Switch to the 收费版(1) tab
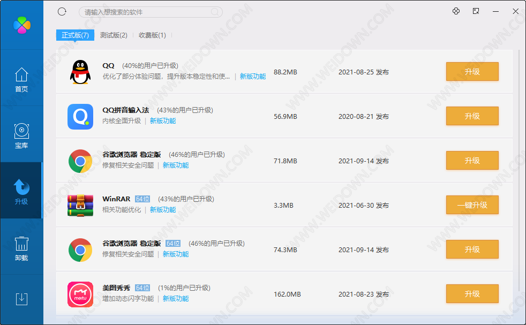526x325 pixels. pos(152,35)
